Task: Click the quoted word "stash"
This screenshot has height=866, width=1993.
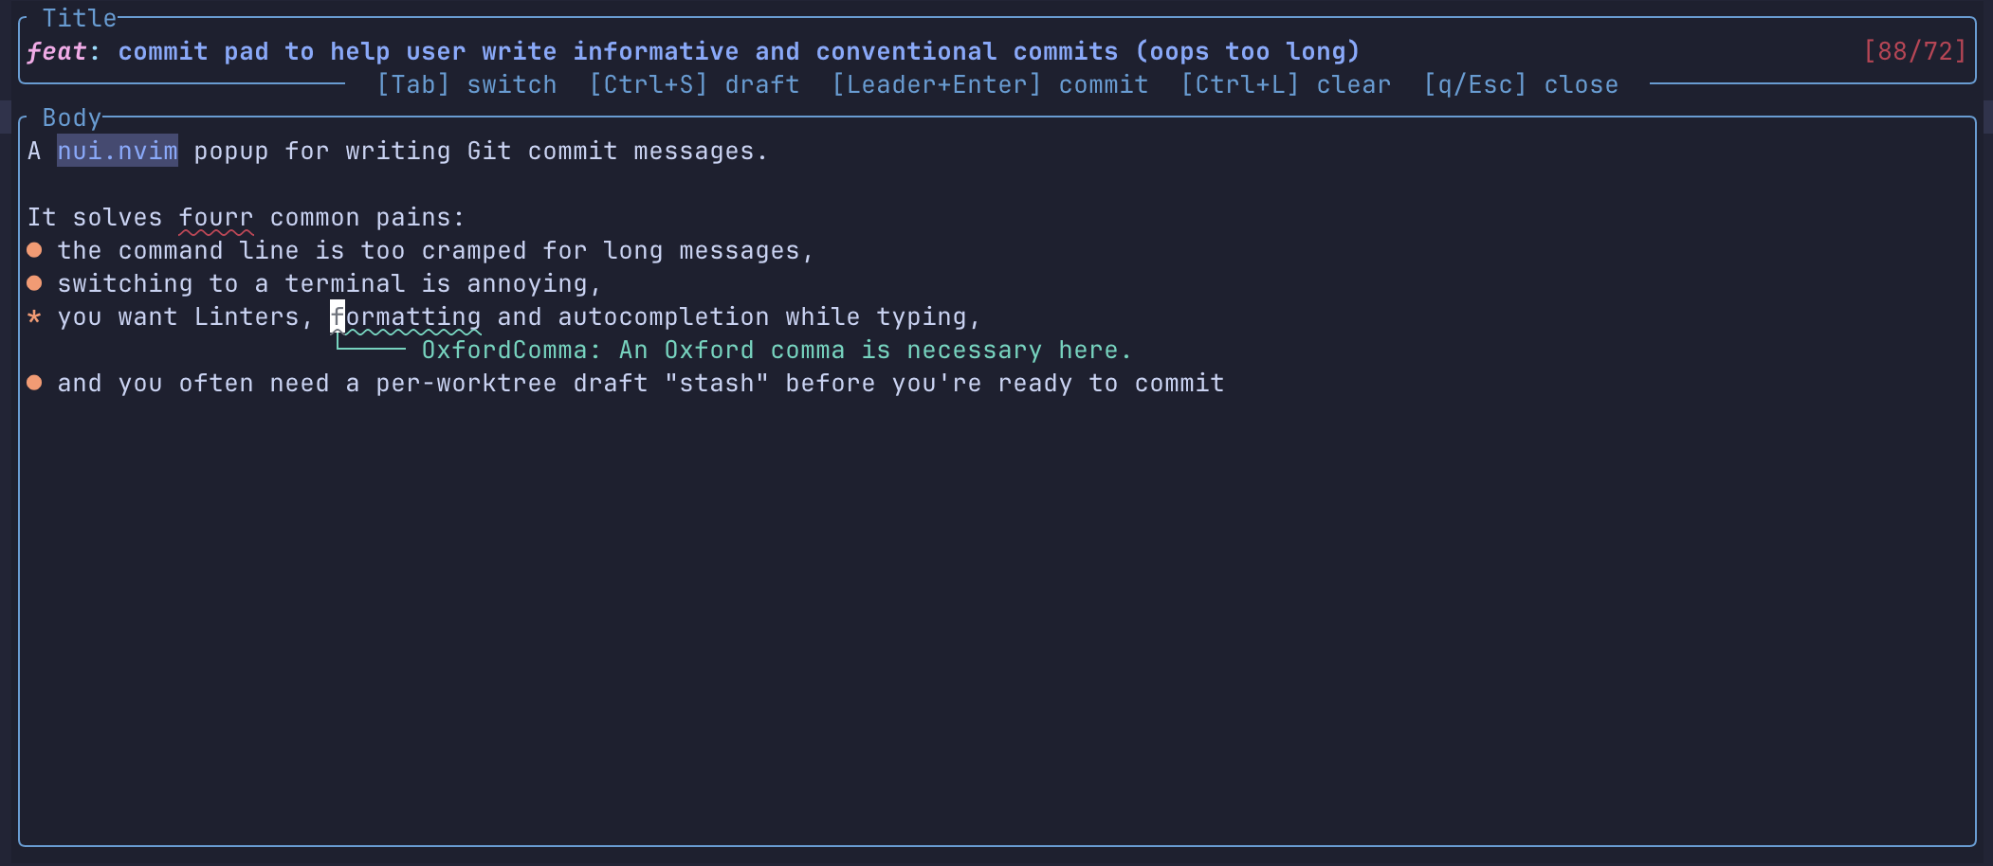Action: (717, 384)
